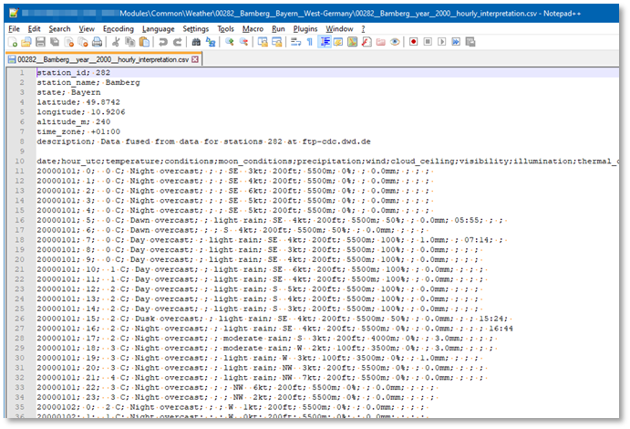Click the Zoom In toolbar icon
Viewport: 630px width, 429px height.
[x=229, y=42]
